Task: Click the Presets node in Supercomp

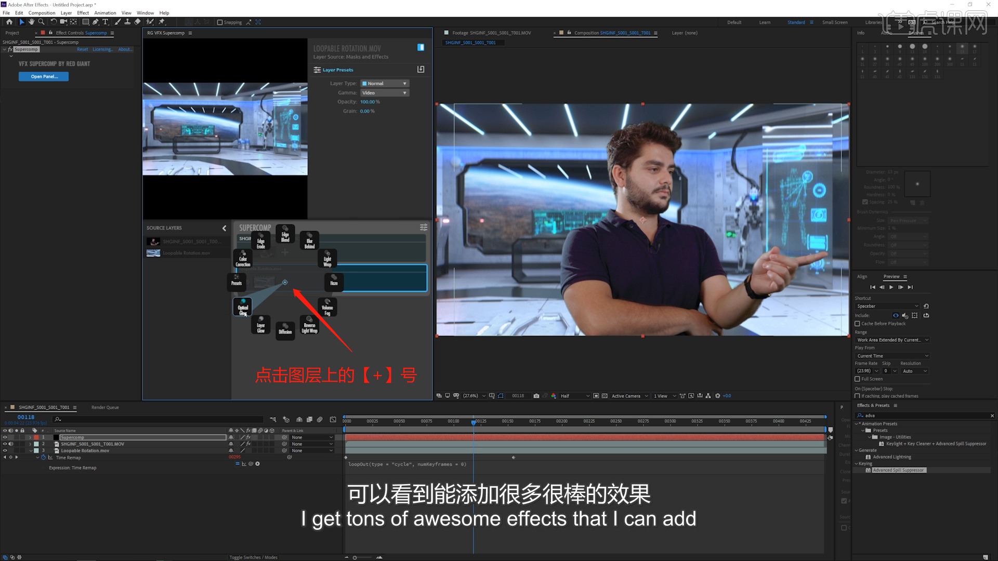Action: [237, 283]
